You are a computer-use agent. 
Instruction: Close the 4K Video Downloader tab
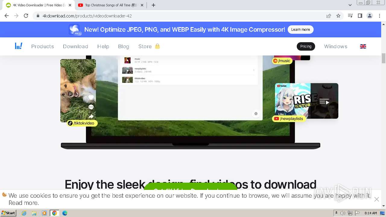click(x=70, y=5)
